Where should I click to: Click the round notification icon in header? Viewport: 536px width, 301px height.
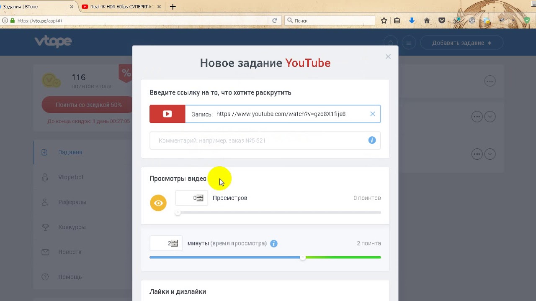[x=391, y=43]
